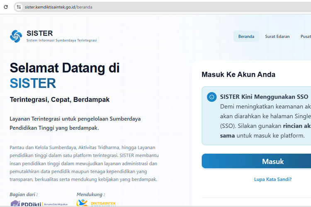Click the Bagian dari : label
Screen dimensions: 311x207
pyautogui.click(x=24, y=195)
